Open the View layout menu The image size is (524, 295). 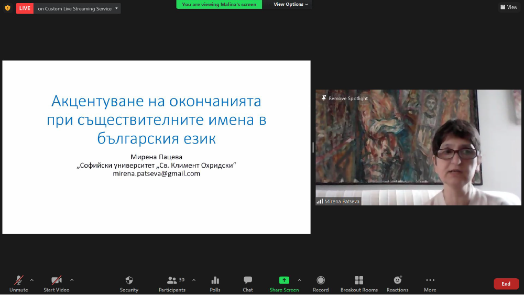[509, 7]
